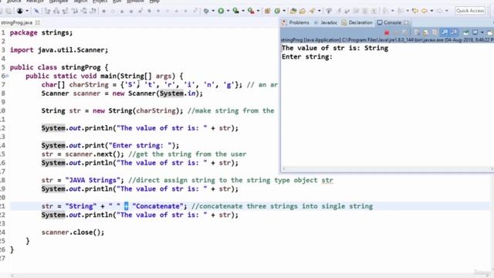Close the stringProg.java editor tab
494x278 pixels.
[x=38, y=22]
